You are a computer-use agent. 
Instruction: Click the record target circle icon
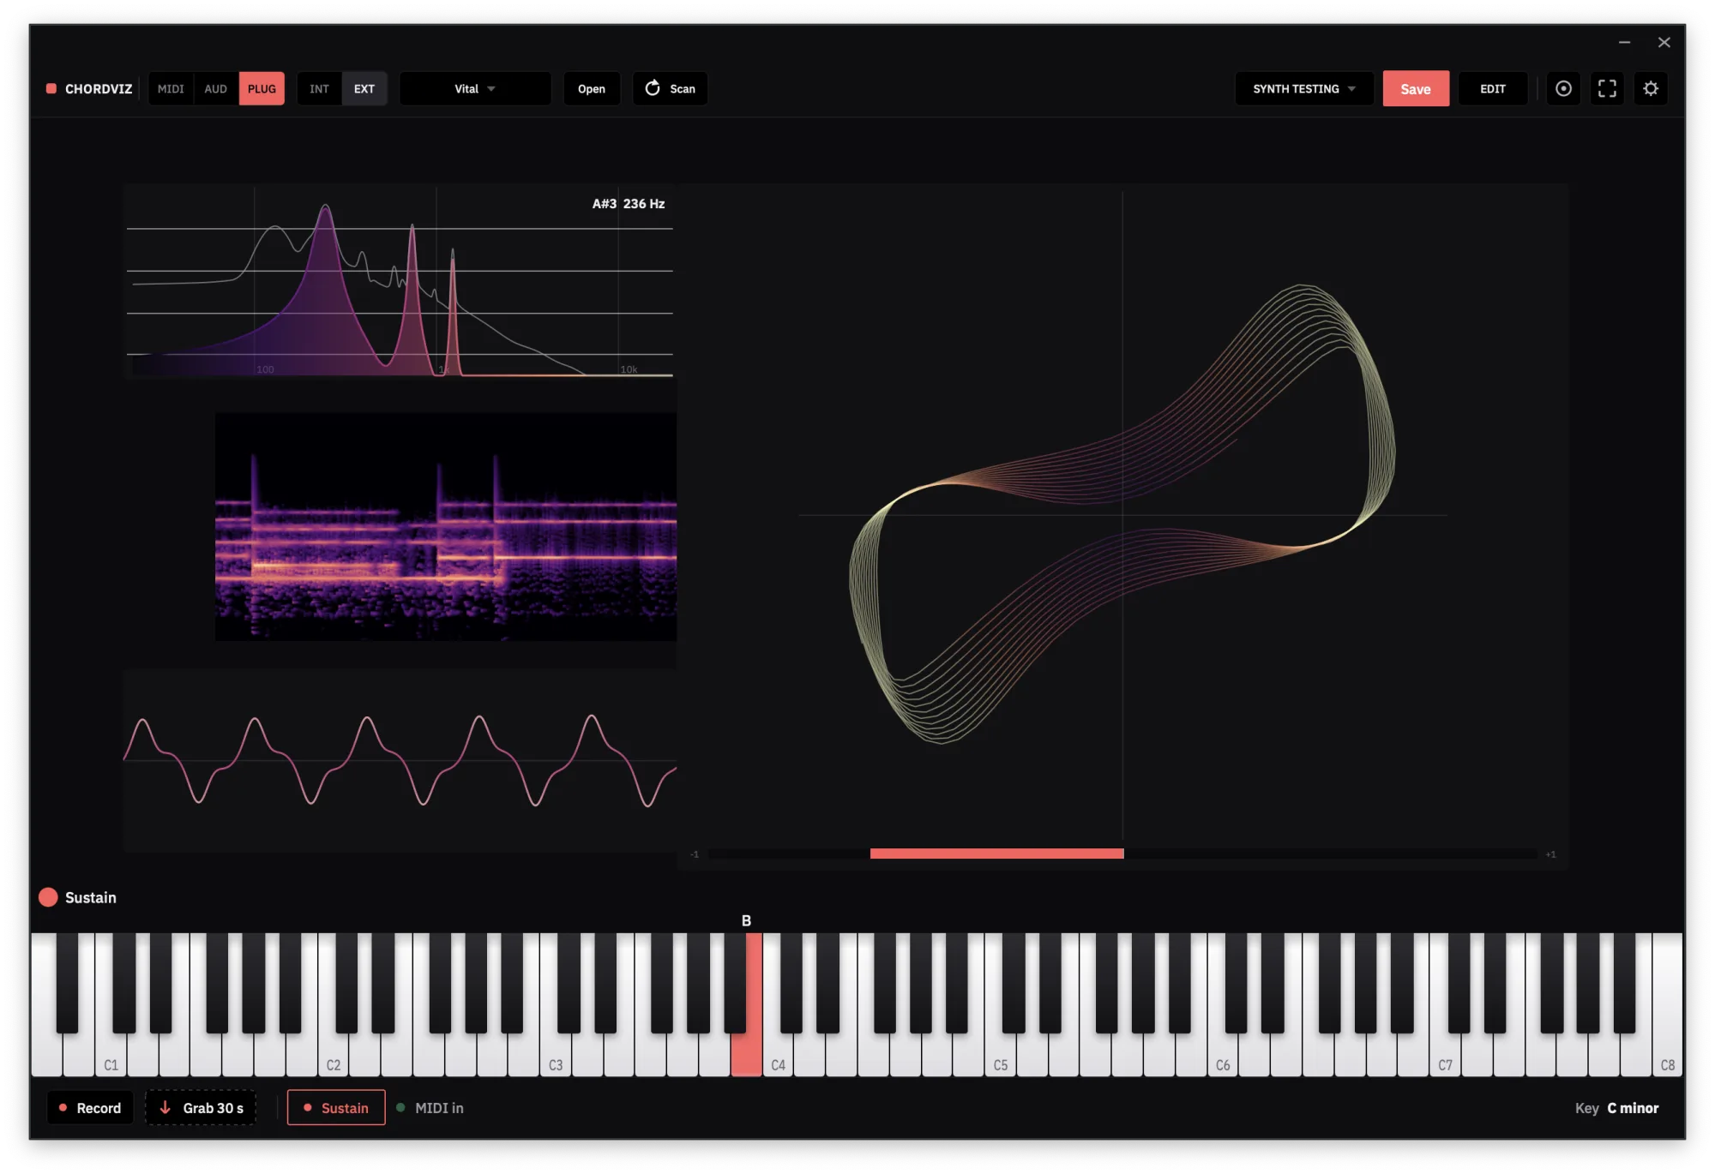(1563, 88)
